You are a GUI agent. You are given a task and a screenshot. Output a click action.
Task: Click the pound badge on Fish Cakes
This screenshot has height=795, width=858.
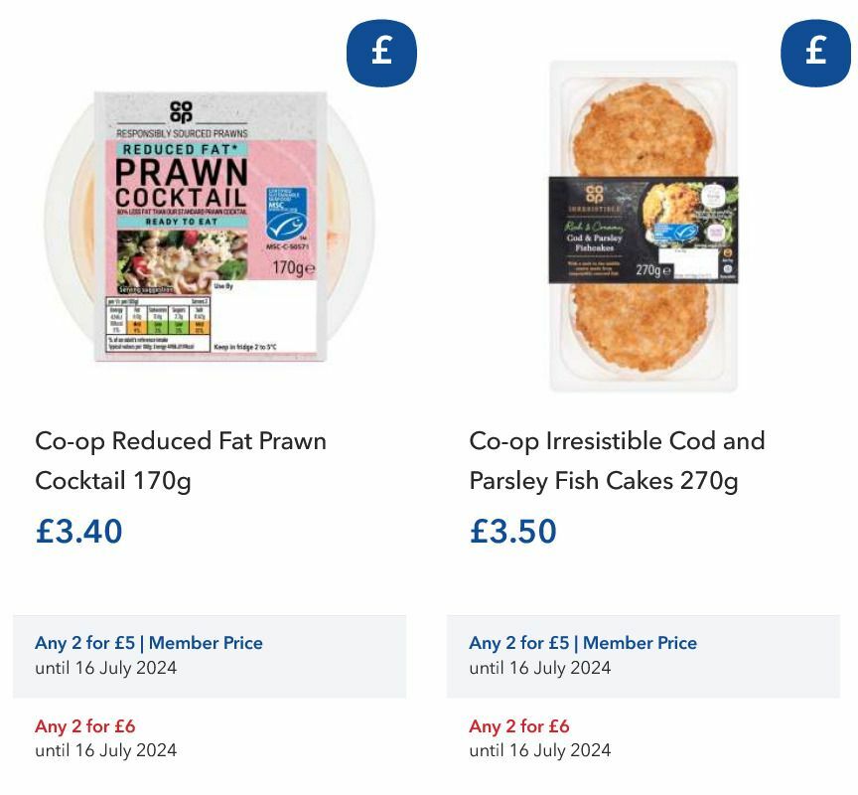click(815, 53)
